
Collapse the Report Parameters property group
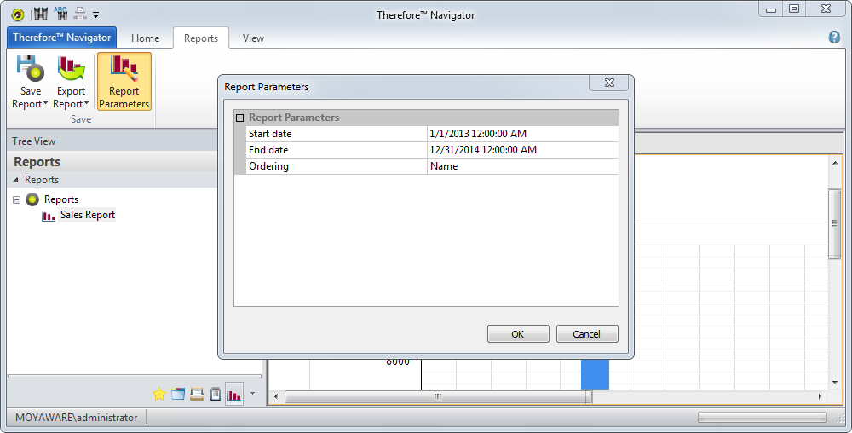click(240, 118)
